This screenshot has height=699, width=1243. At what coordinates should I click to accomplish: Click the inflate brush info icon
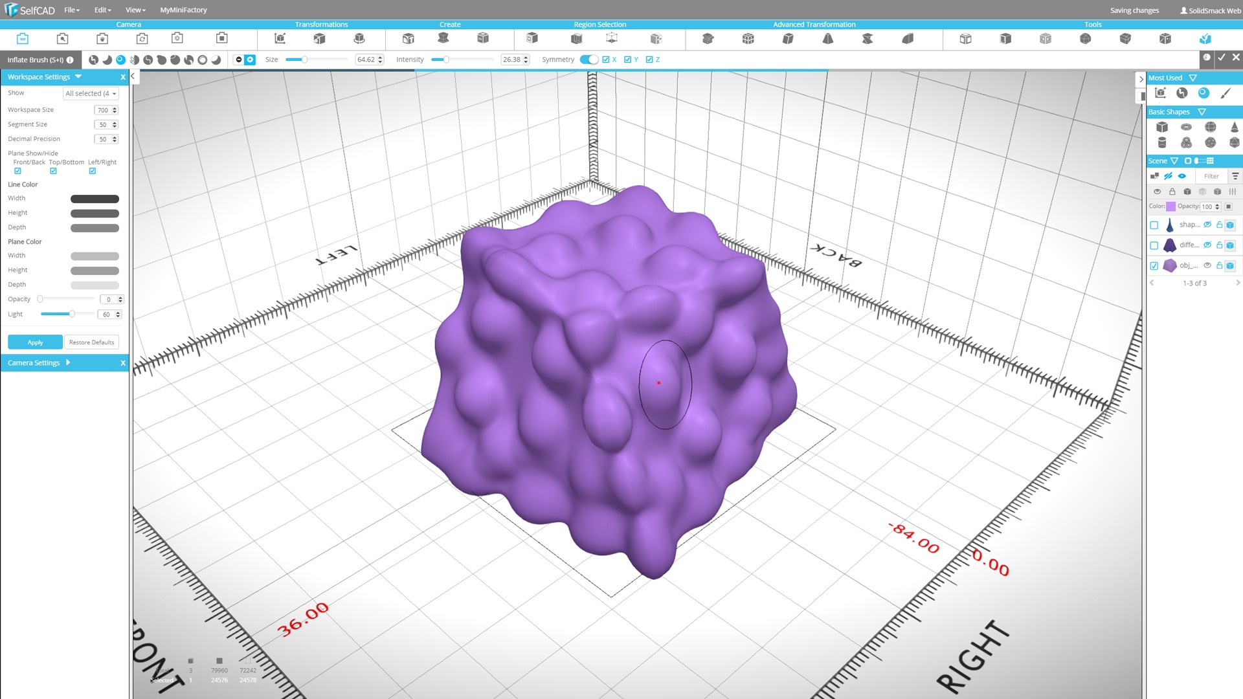[70, 60]
